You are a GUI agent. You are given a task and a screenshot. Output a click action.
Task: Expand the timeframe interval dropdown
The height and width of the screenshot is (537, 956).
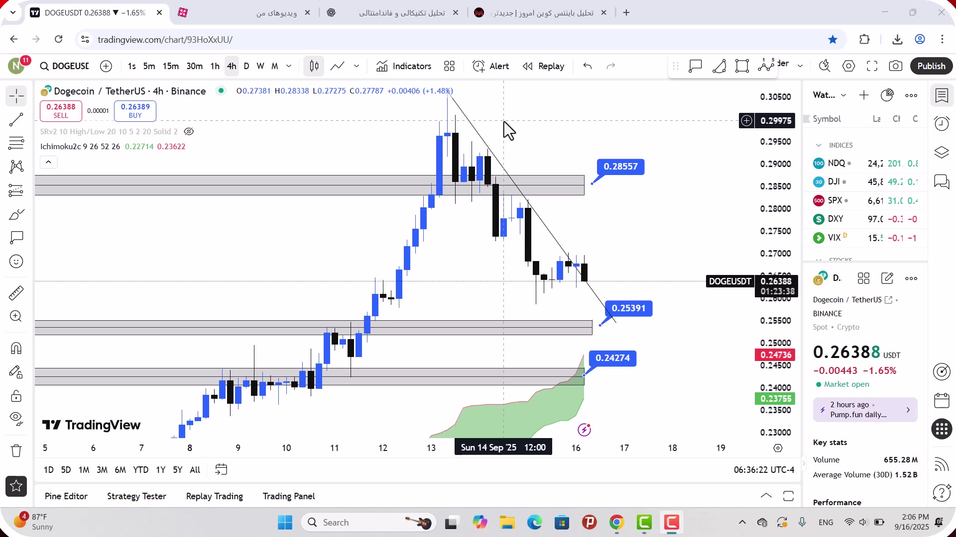pyautogui.click(x=289, y=66)
